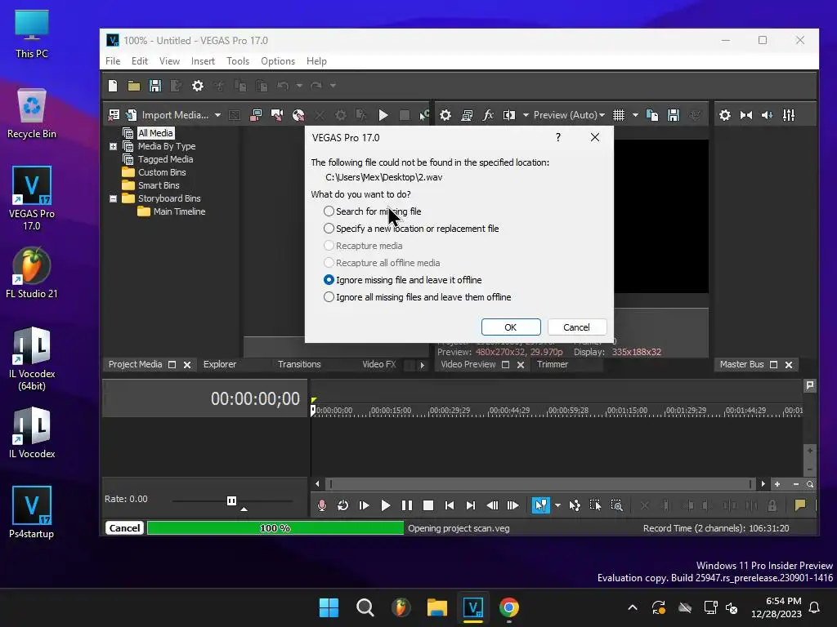Image resolution: width=837 pixels, height=627 pixels.
Task: Open Master Bus audio properties gear
Action: click(x=725, y=115)
